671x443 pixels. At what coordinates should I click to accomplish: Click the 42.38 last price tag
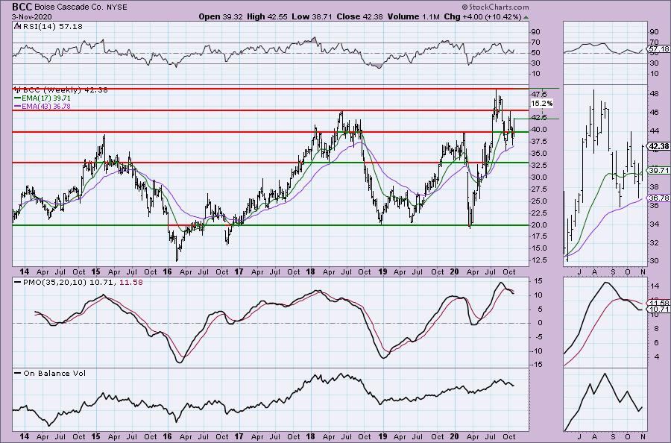pyautogui.click(x=658, y=146)
